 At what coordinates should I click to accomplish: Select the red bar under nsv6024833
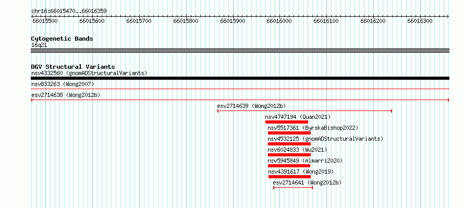pos(289,155)
